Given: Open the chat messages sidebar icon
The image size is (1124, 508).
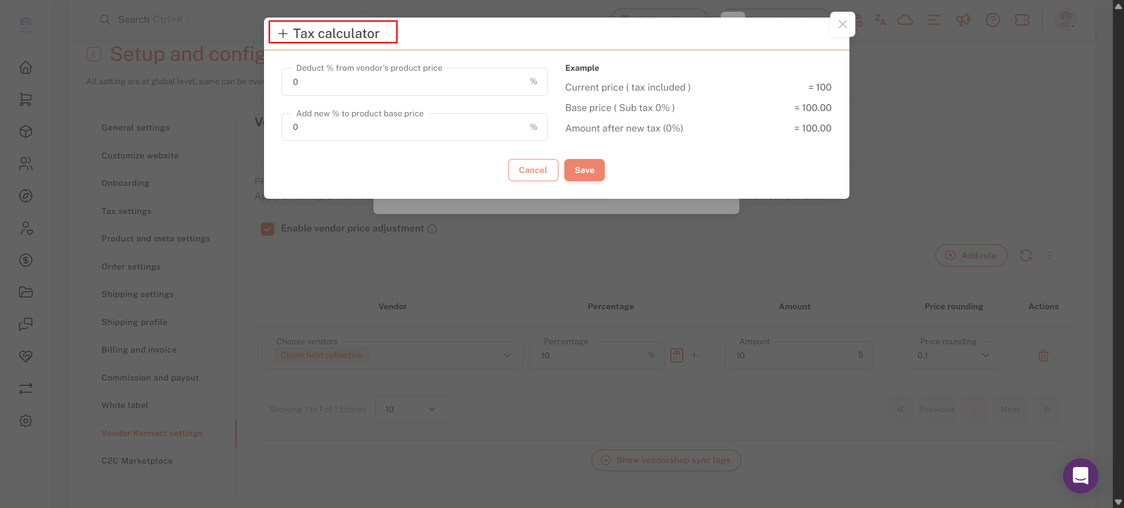Looking at the screenshot, I should tap(26, 324).
